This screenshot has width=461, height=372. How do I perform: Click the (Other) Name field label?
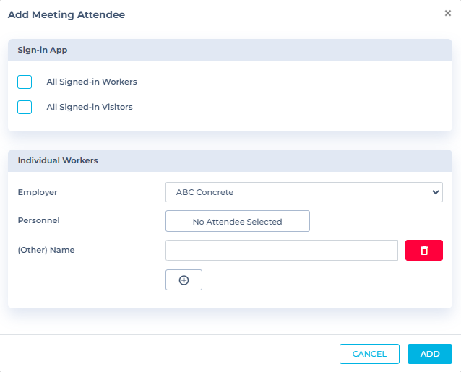46,250
